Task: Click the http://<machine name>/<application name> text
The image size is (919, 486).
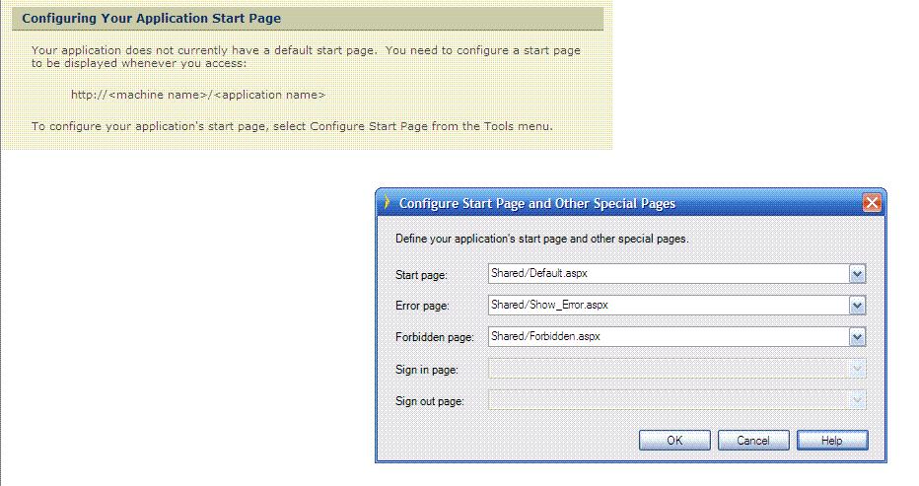Action: click(x=197, y=95)
